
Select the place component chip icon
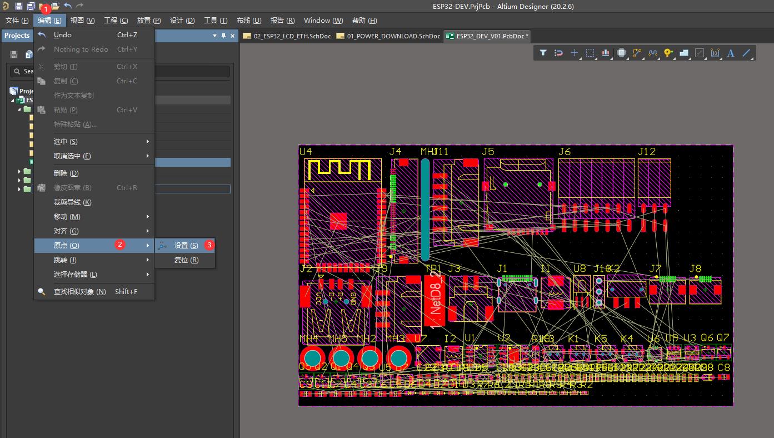(x=621, y=53)
